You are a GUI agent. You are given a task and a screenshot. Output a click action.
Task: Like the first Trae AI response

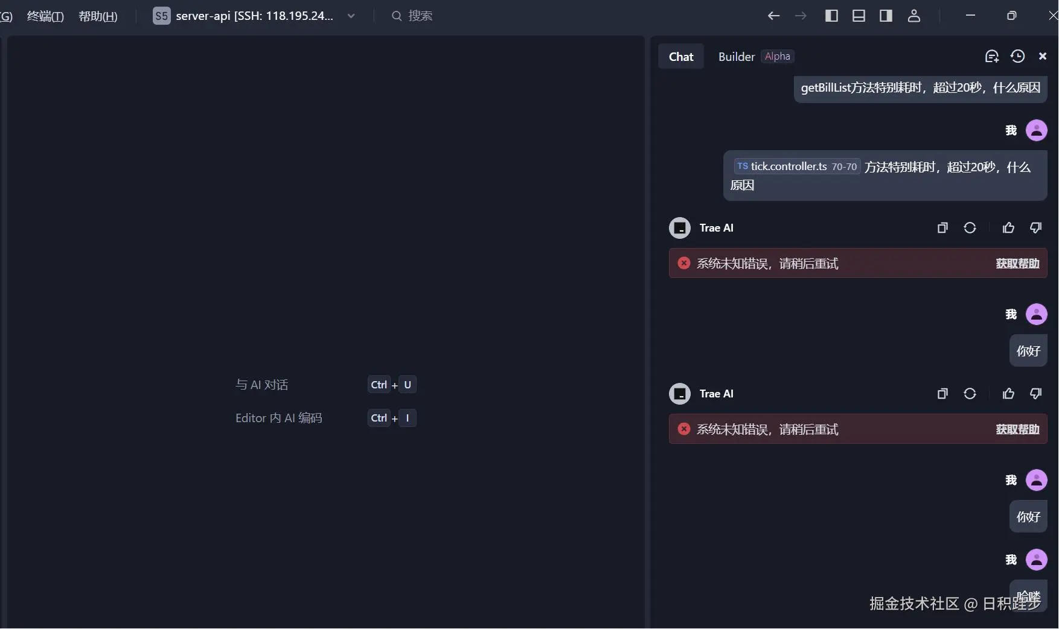pos(1008,228)
